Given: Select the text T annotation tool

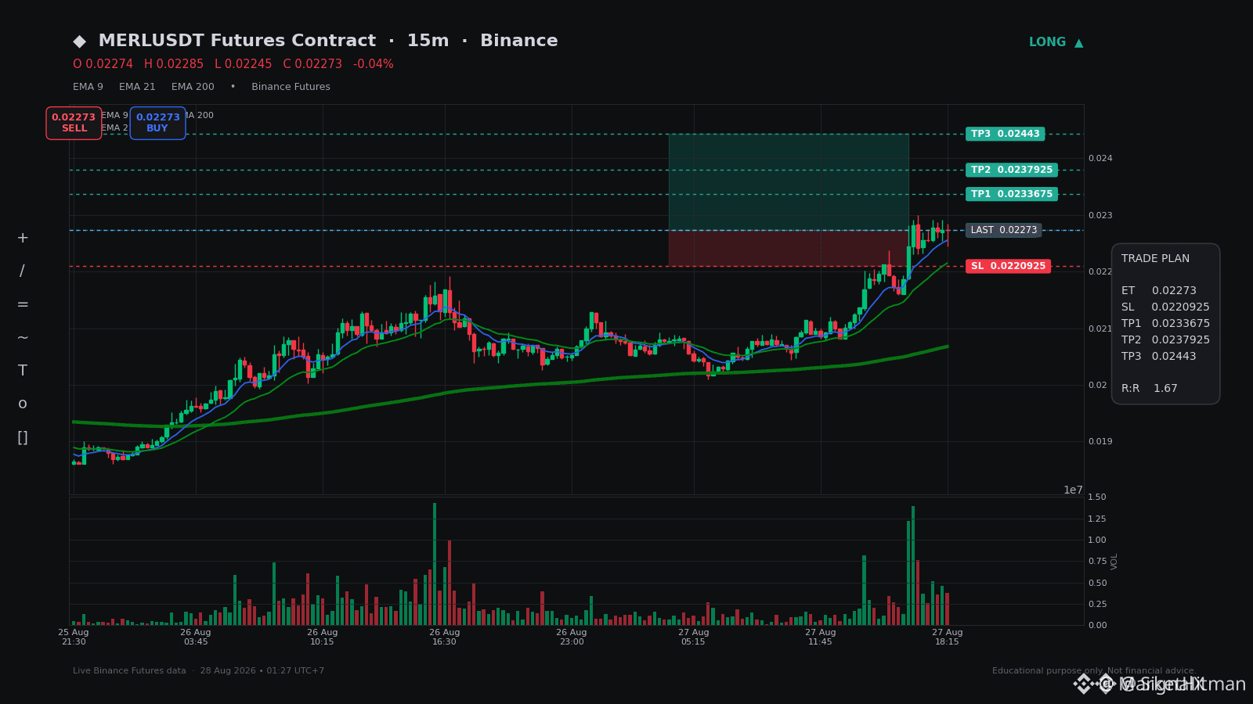Looking at the screenshot, I should [x=23, y=371].
